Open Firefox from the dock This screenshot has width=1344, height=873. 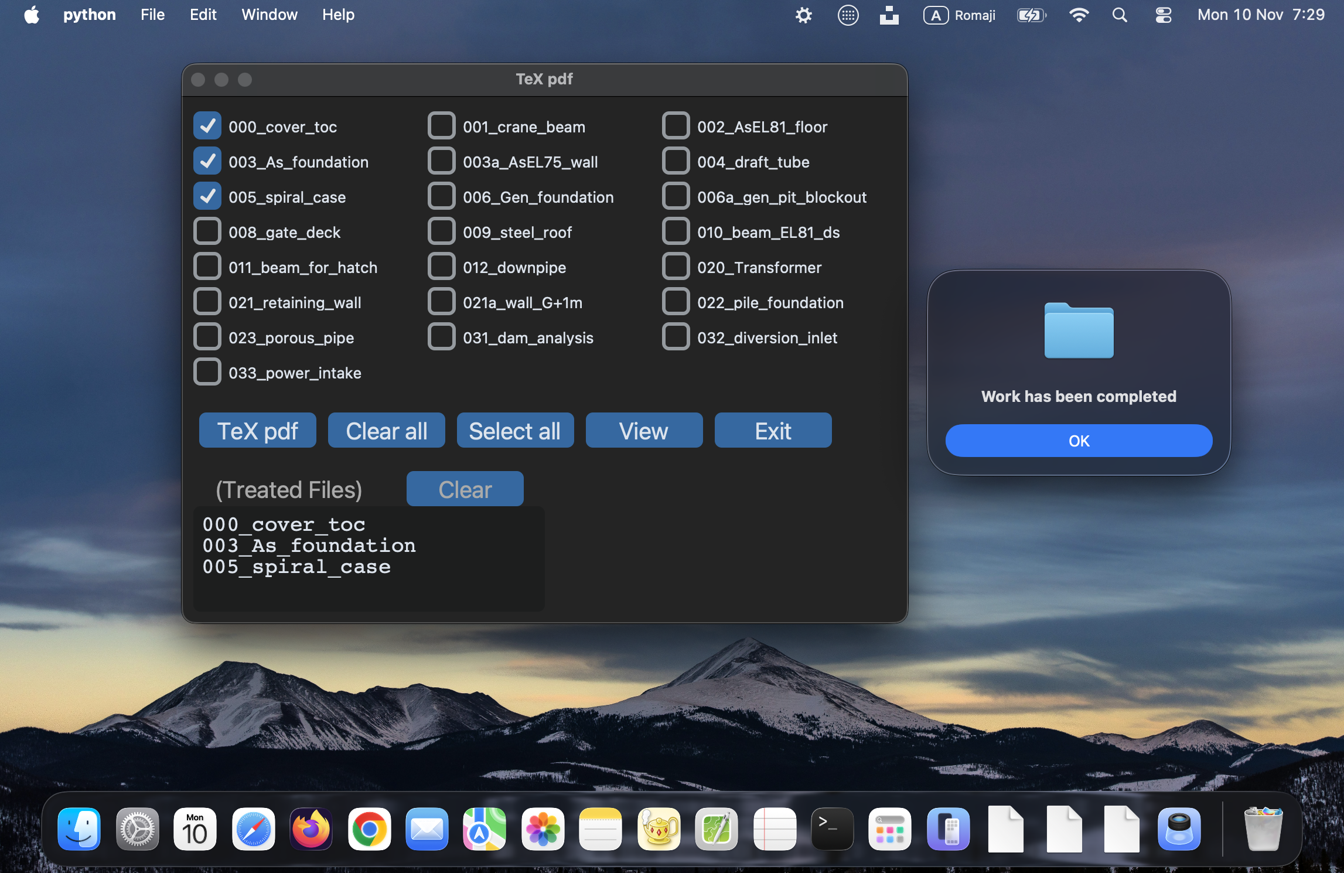coord(311,830)
